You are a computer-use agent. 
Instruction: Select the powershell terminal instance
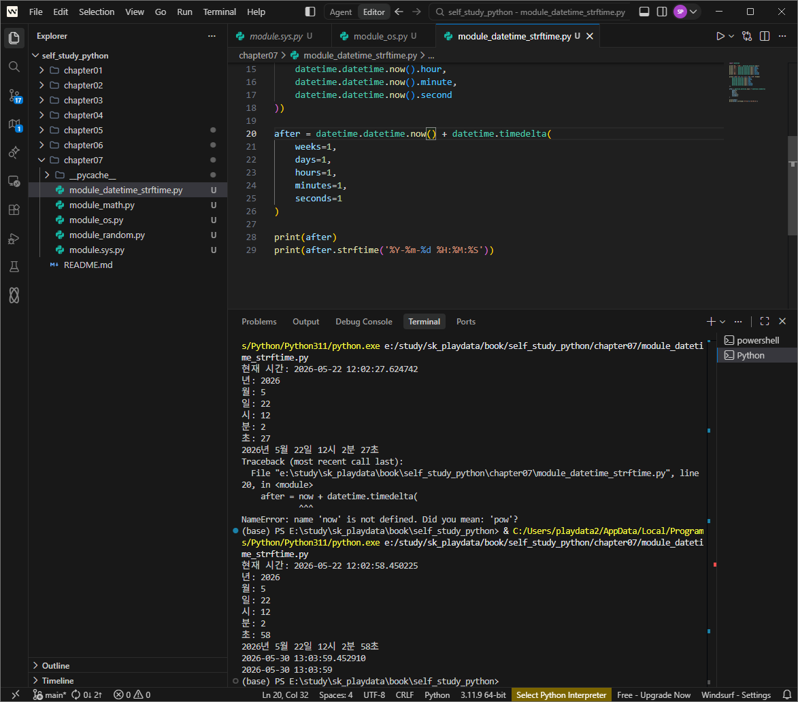(757, 340)
